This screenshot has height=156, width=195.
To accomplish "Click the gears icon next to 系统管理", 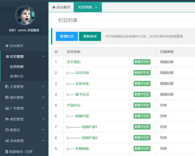I will pos(7,141).
